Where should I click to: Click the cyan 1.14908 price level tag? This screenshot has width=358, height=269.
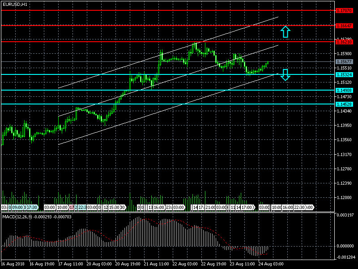pos(344,90)
